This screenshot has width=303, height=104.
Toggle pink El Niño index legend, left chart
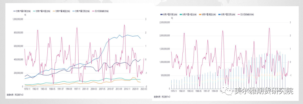[100, 11]
